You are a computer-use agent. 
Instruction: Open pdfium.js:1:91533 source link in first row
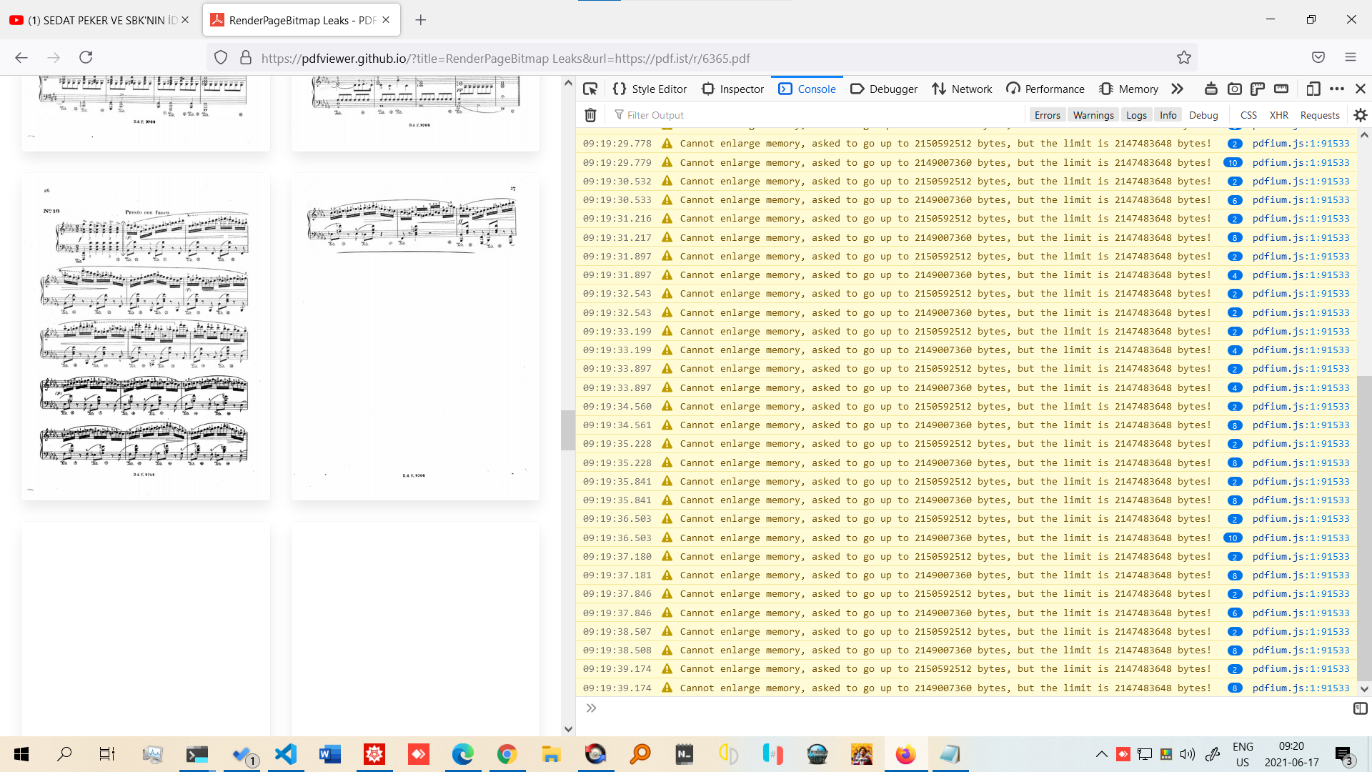[x=1301, y=144]
